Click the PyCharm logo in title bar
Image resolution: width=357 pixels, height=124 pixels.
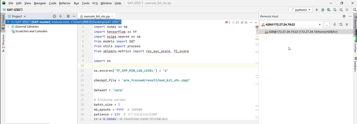(4, 3)
